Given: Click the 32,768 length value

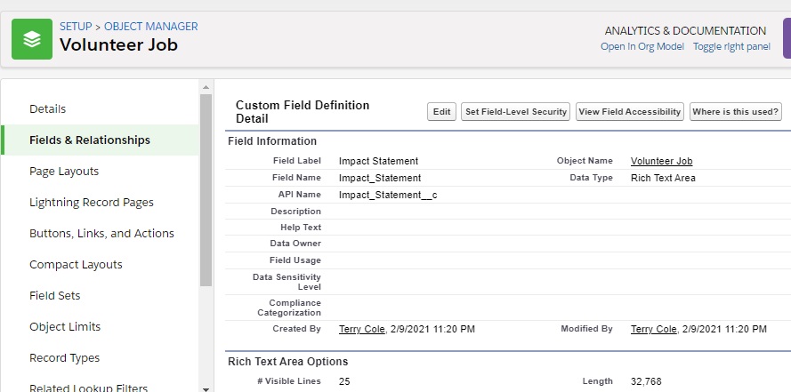Looking at the screenshot, I should click(x=646, y=381).
